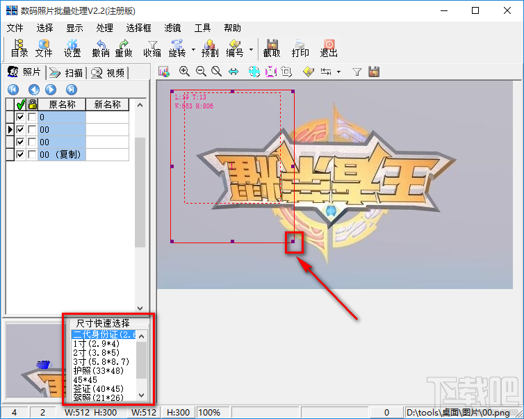The image size is (524, 419).
Task: Go to first photo navigation button
Action: [x=13, y=90]
